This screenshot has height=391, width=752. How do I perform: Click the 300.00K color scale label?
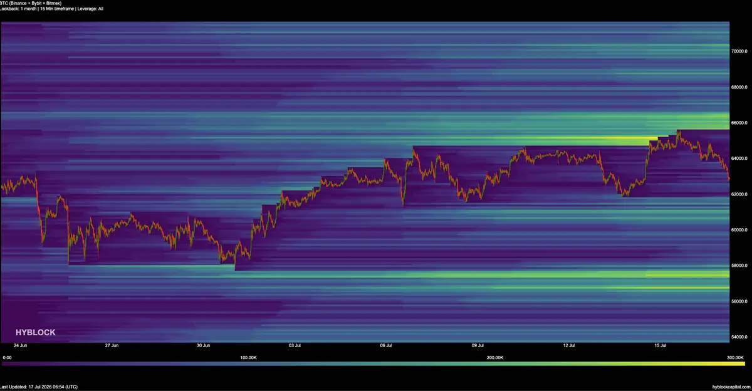736,358
